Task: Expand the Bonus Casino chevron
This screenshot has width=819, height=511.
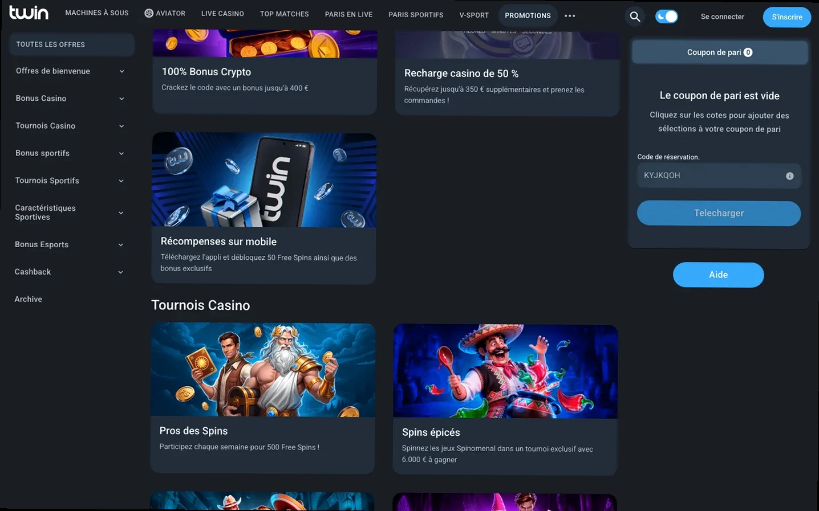Action: click(121, 99)
